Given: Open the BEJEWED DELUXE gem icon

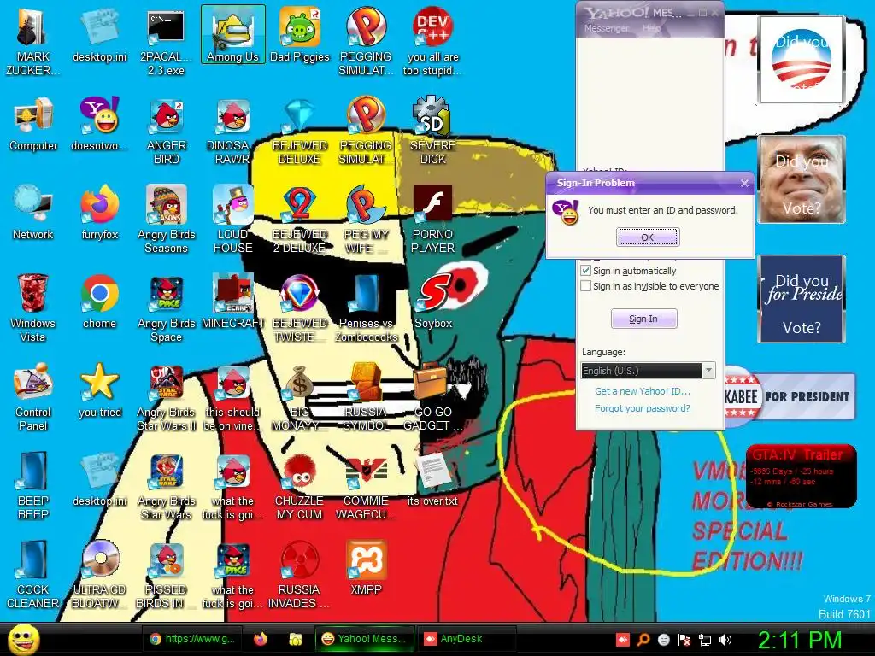Looking at the screenshot, I should [300, 131].
